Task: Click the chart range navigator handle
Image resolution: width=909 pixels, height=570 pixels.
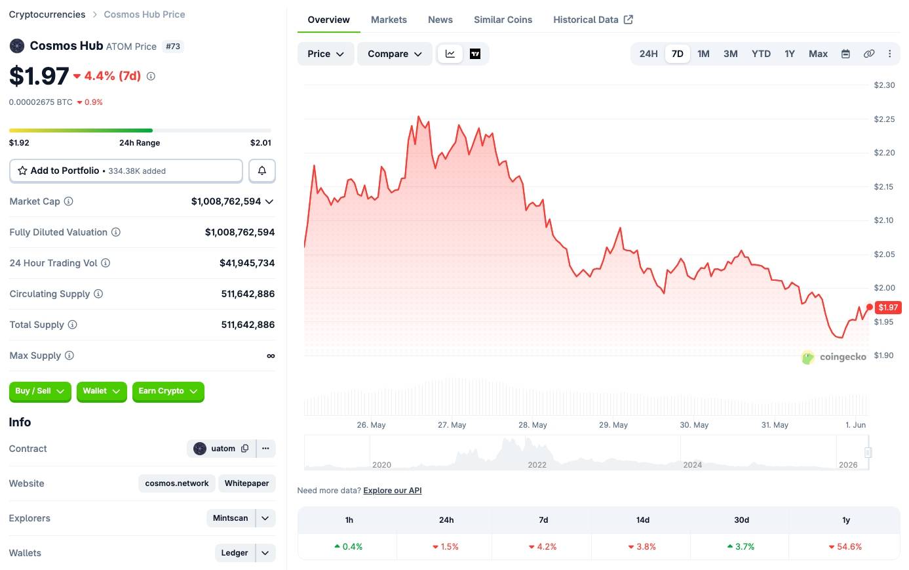Action: tap(868, 453)
